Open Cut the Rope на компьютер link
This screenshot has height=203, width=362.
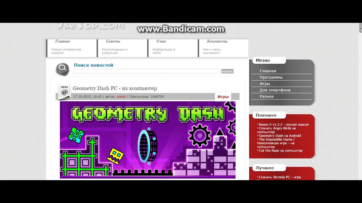coord(281,151)
